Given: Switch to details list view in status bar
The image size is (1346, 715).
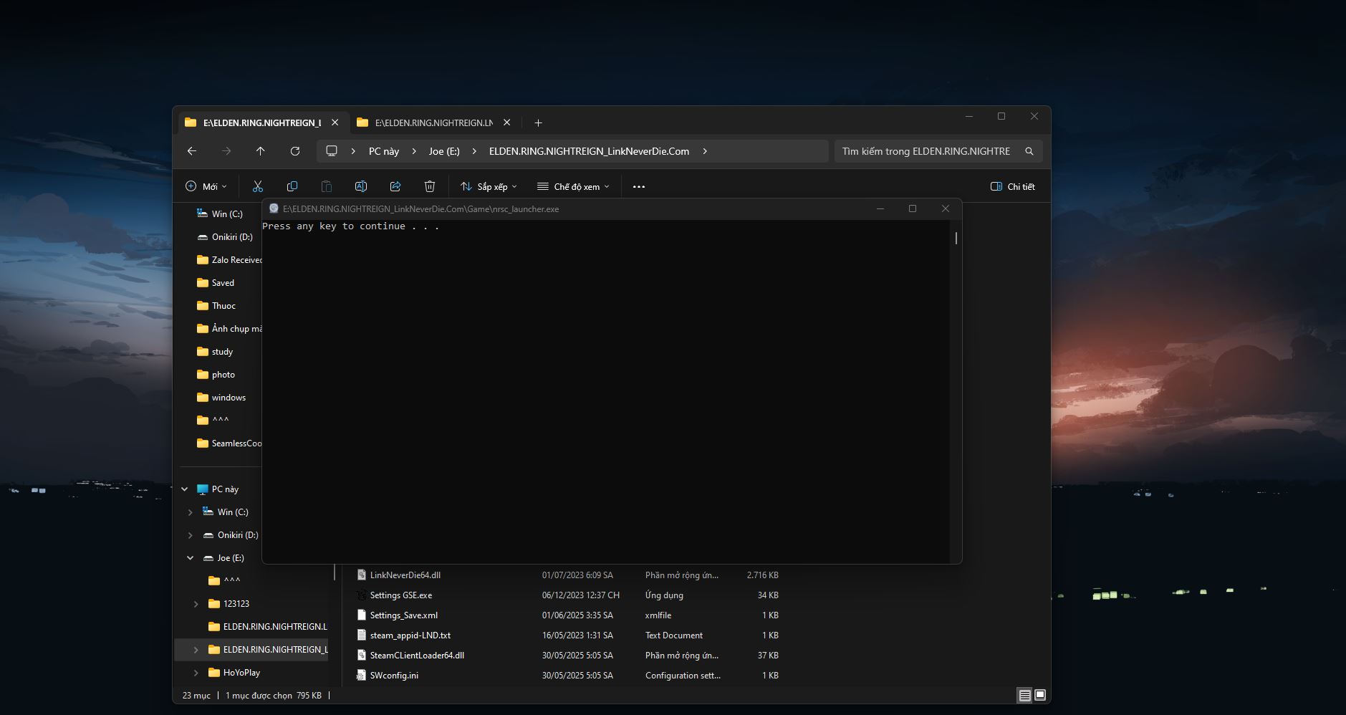Looking at the screenshot, I should point(1025,695).
